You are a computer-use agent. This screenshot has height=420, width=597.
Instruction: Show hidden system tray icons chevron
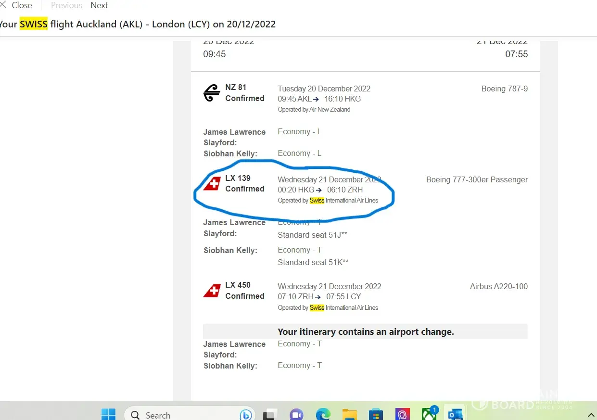coord(591,415)
